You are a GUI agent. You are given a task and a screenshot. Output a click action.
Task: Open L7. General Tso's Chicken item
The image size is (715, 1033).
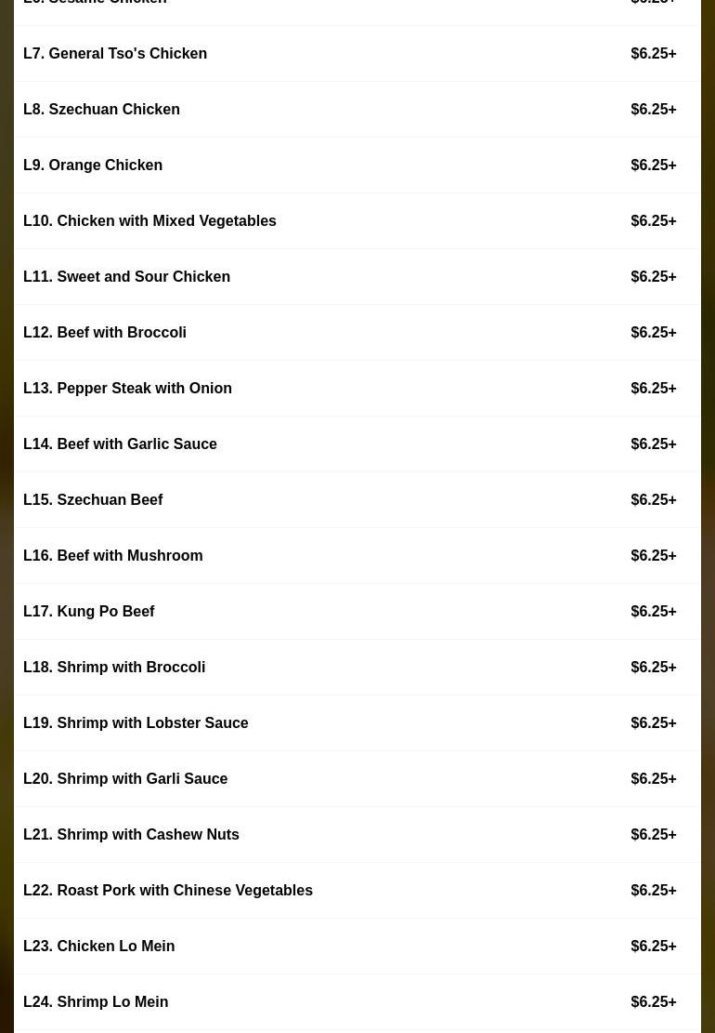pyautogui.click(x=115, y=54)
